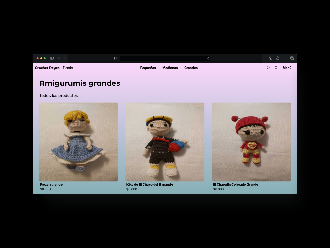The height and width of the screenshot is (248, 330).
Task: Select the Frozen grande product title
Action: click(x=51, y=185)
